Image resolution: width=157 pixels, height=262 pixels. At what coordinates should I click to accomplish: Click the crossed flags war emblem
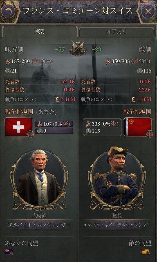click(x=78, y=49)
